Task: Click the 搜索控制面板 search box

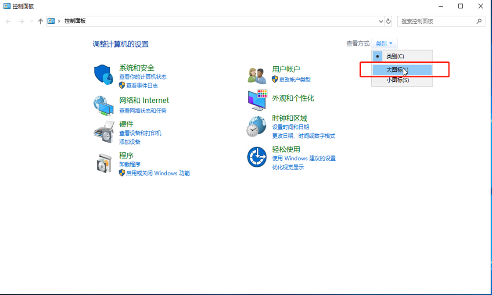Action: (x=437, y=21)
